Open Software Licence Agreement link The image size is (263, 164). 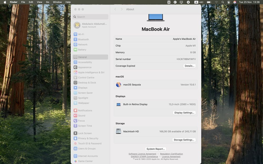[x=142, y=154]
